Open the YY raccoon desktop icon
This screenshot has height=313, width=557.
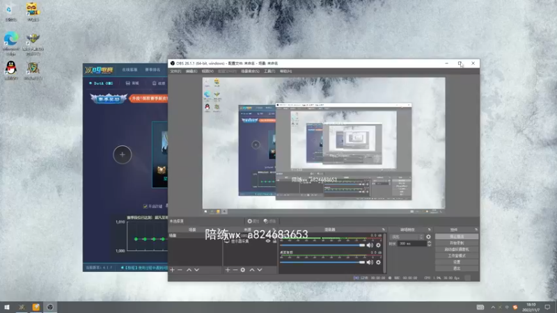(33, 12)
